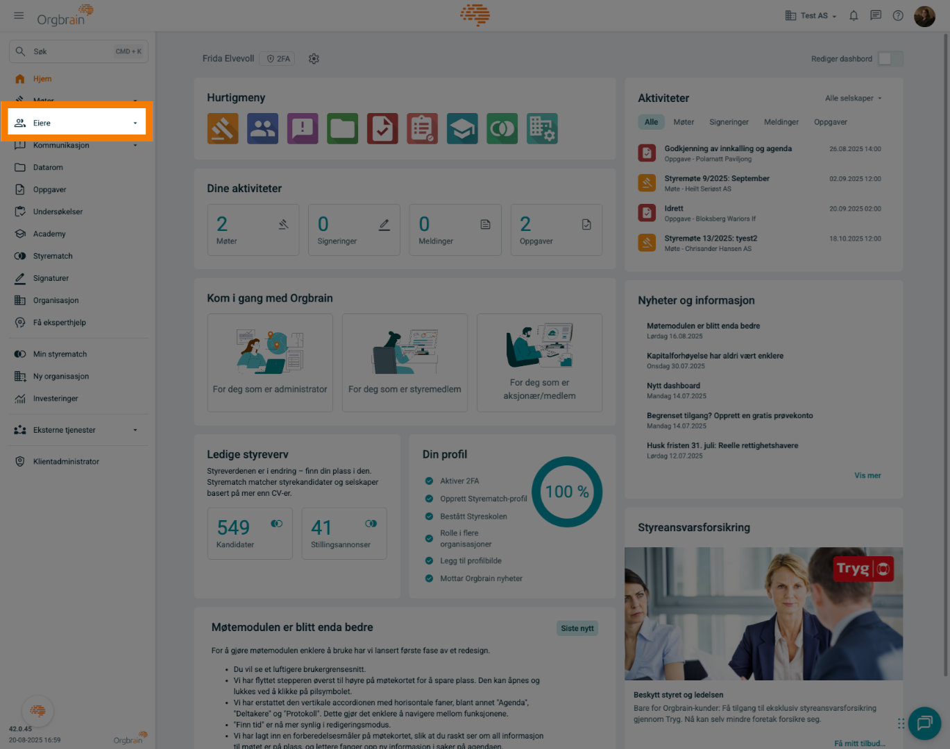
Task: Open dashboard settings gear beside 2FA
Action: [x=314, y=59]
